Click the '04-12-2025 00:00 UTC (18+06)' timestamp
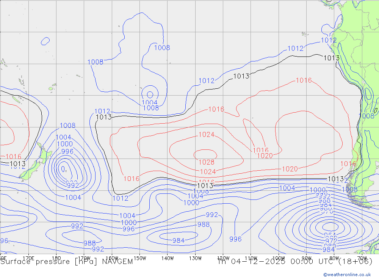 tap(302, 262)
